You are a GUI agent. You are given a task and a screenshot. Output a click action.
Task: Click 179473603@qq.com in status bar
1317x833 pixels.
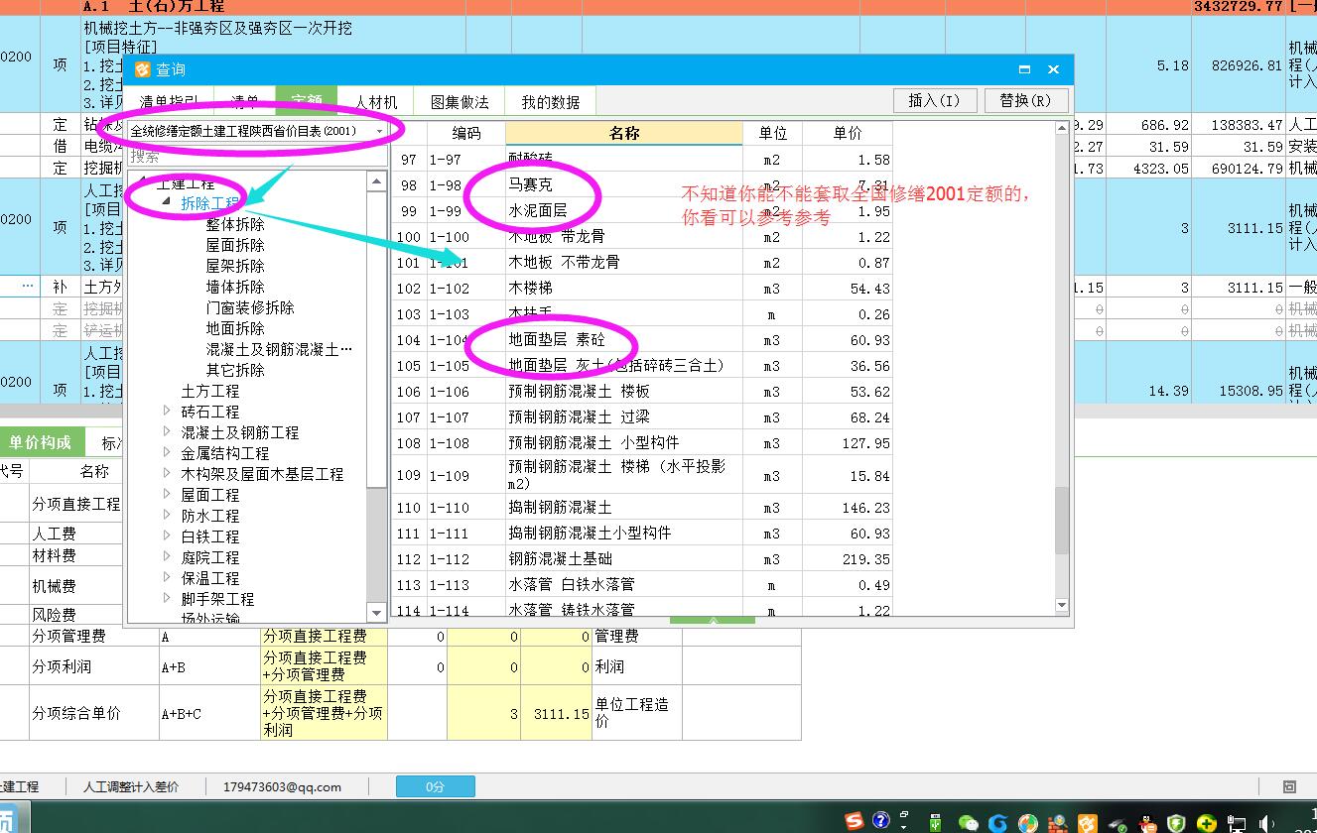coord(282,786)
